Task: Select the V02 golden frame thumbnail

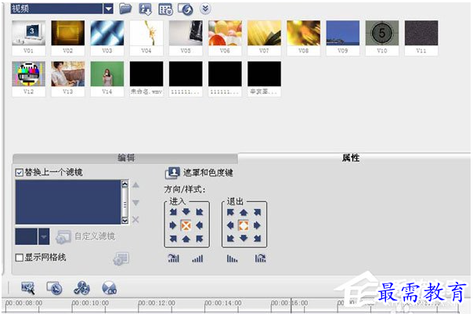Action: coord(68,33)
